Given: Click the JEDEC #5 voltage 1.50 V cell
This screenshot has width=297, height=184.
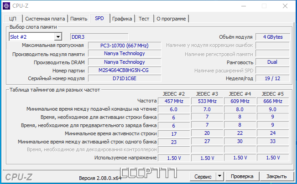Looking at the screenshot, I should coord(273,158).
